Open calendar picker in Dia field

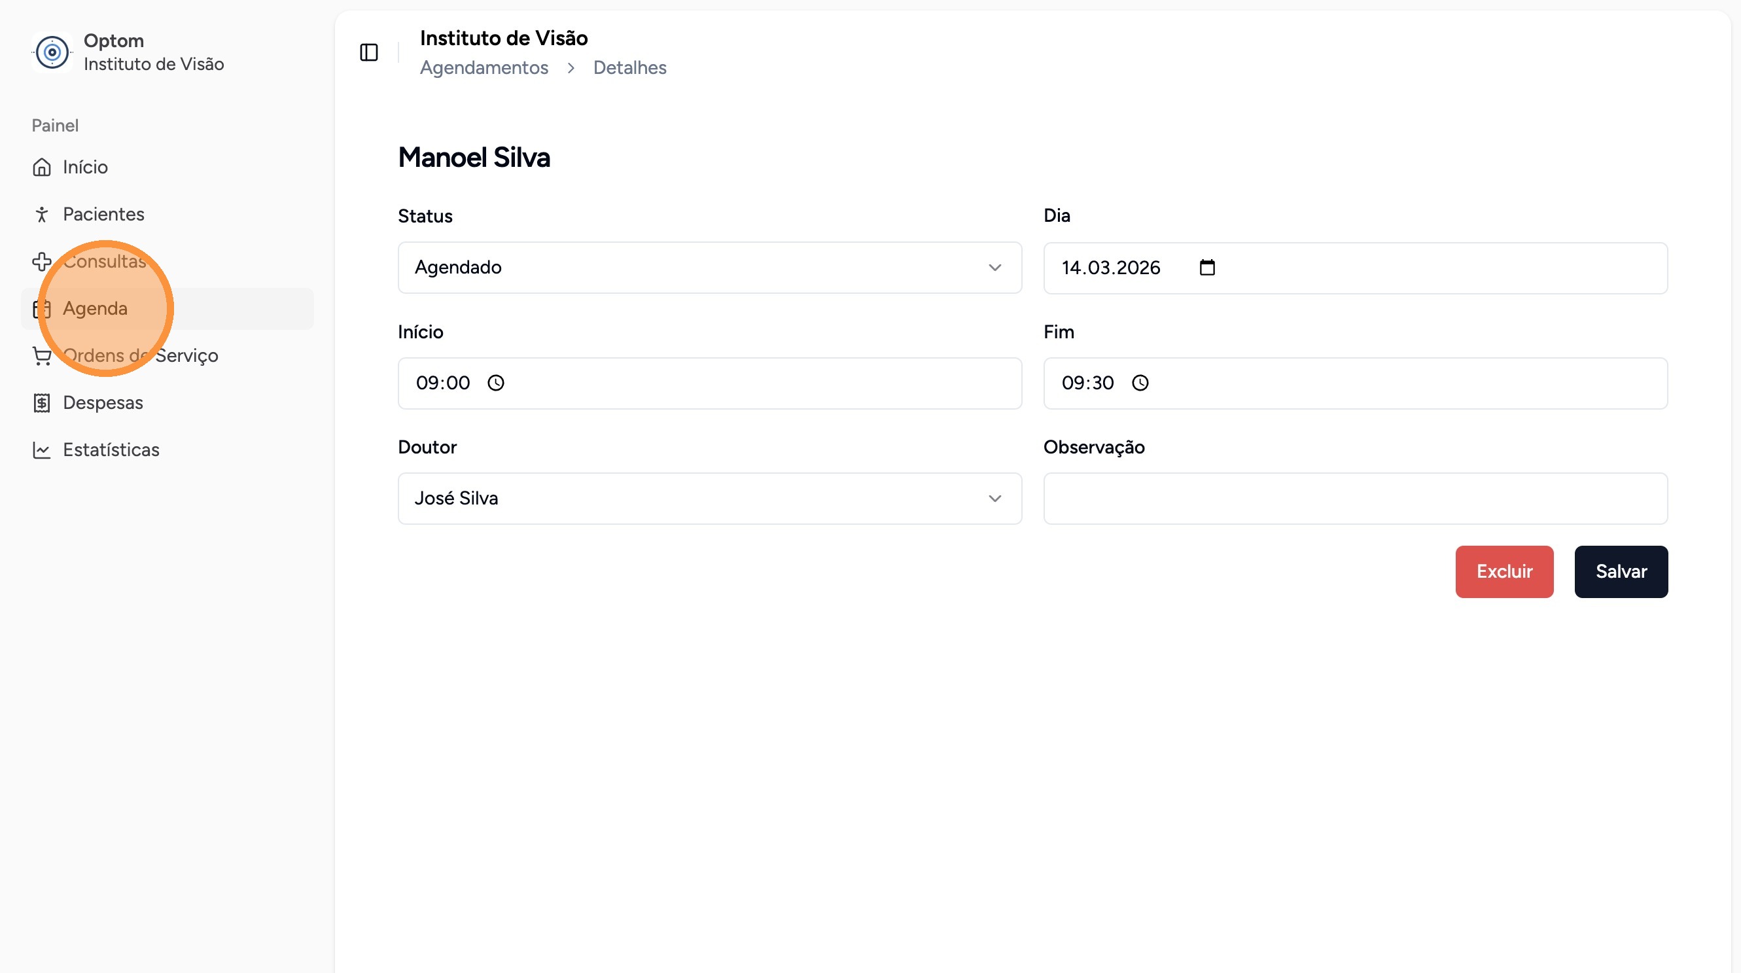pyautogui.click(x=1207, y=268)
